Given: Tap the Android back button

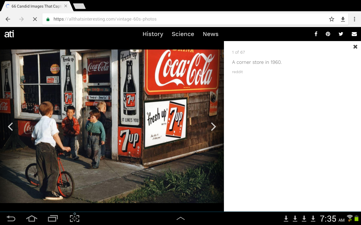Looking at the screenshot, I should 11,219.
